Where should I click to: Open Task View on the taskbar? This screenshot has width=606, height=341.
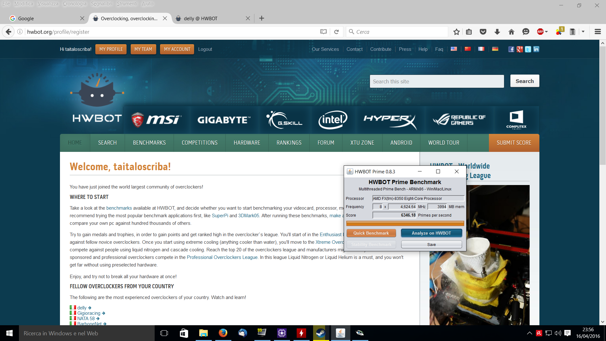tap(164, 333)
